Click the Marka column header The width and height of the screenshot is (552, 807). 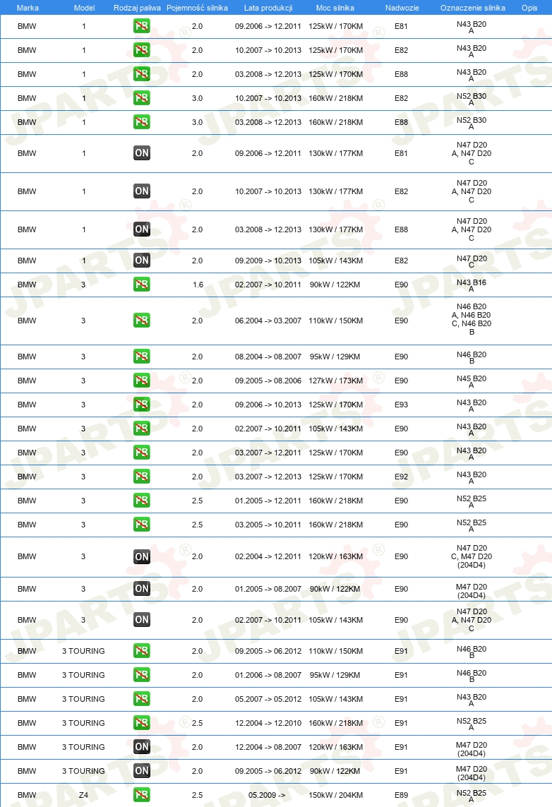[x=28, y=8]
